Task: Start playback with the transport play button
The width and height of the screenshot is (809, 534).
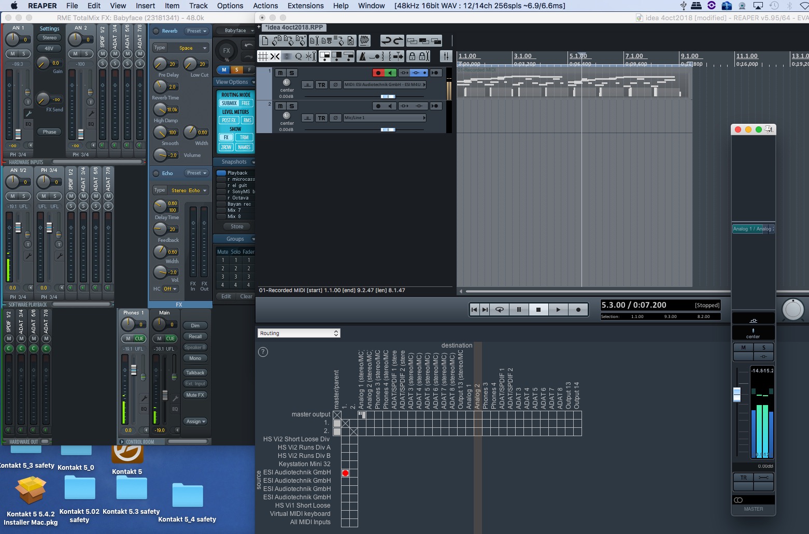Action: click(x=558, y=310)
